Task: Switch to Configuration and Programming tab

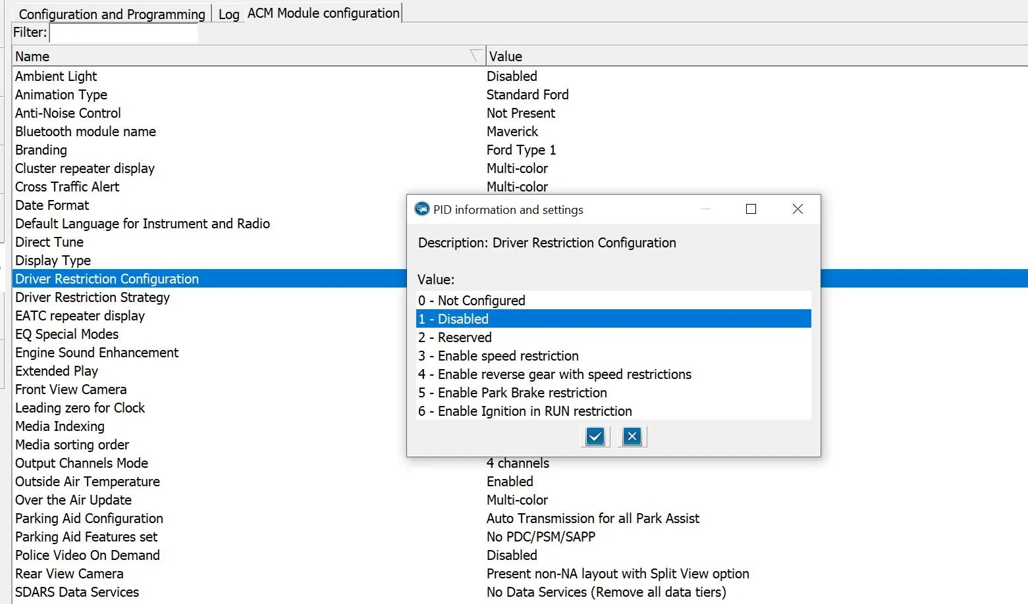Action: (112, 14)
